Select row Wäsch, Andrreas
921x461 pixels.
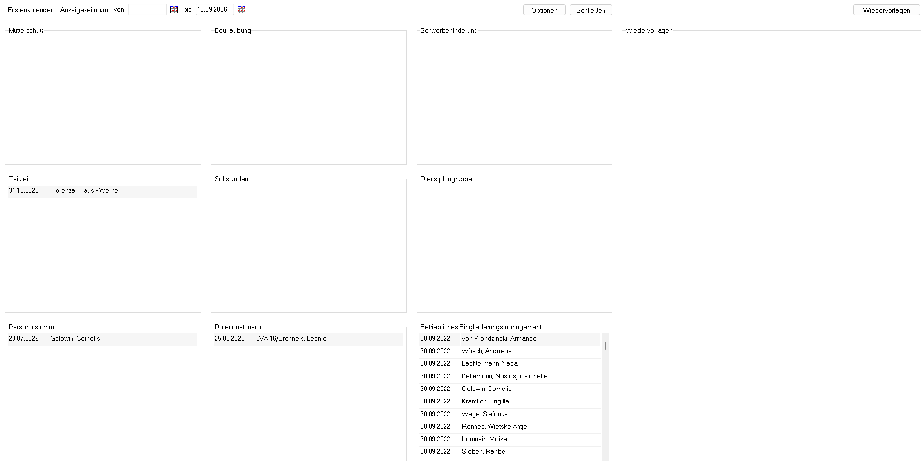(510, 352)
